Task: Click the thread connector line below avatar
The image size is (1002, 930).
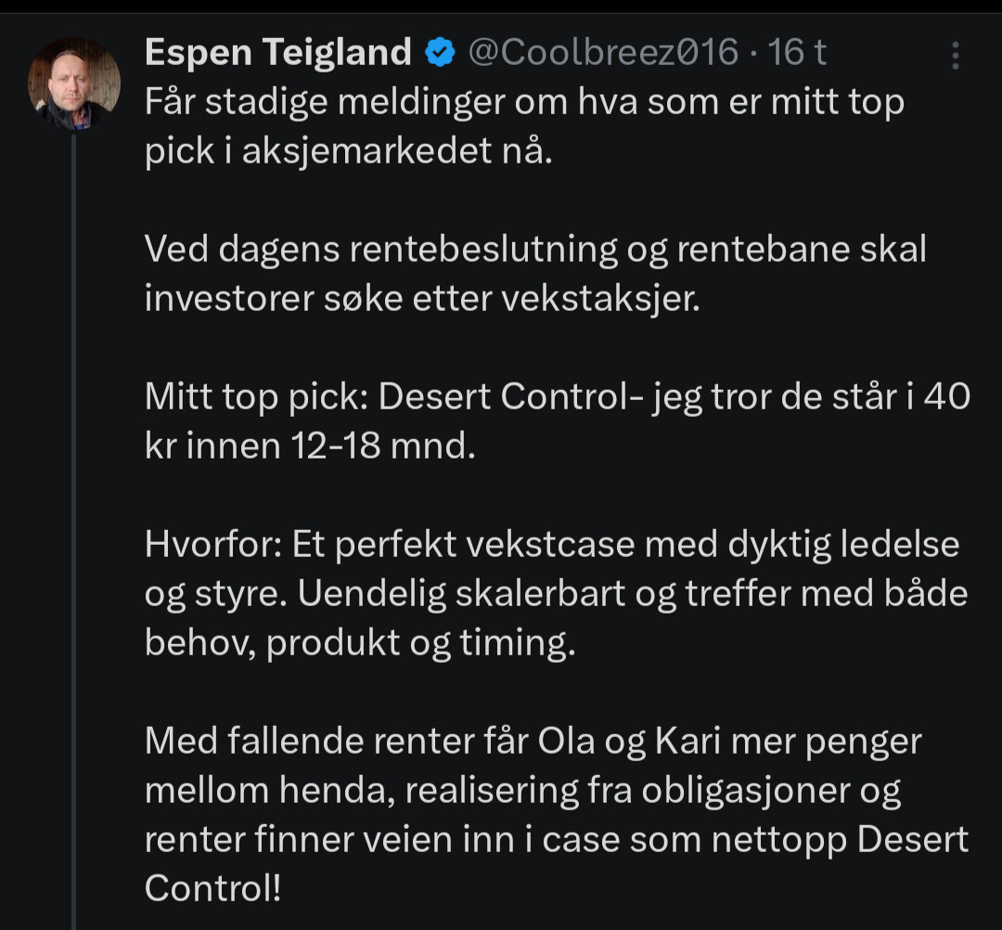Action: [74, 532]
